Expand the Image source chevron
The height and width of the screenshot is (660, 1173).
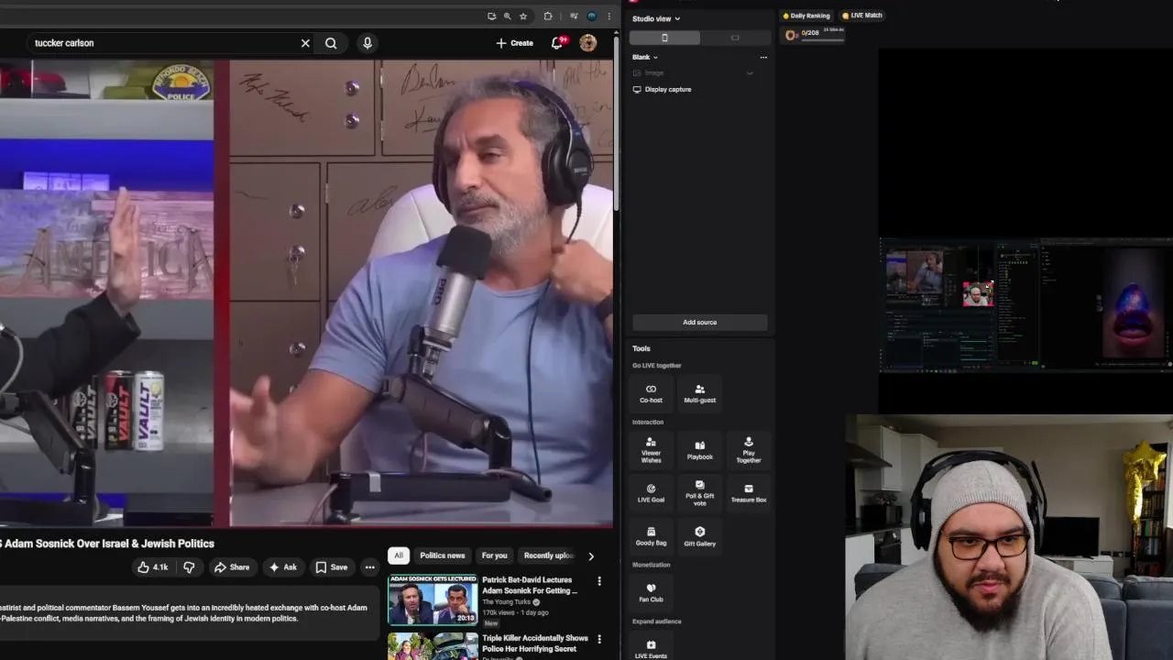point(750,72)
